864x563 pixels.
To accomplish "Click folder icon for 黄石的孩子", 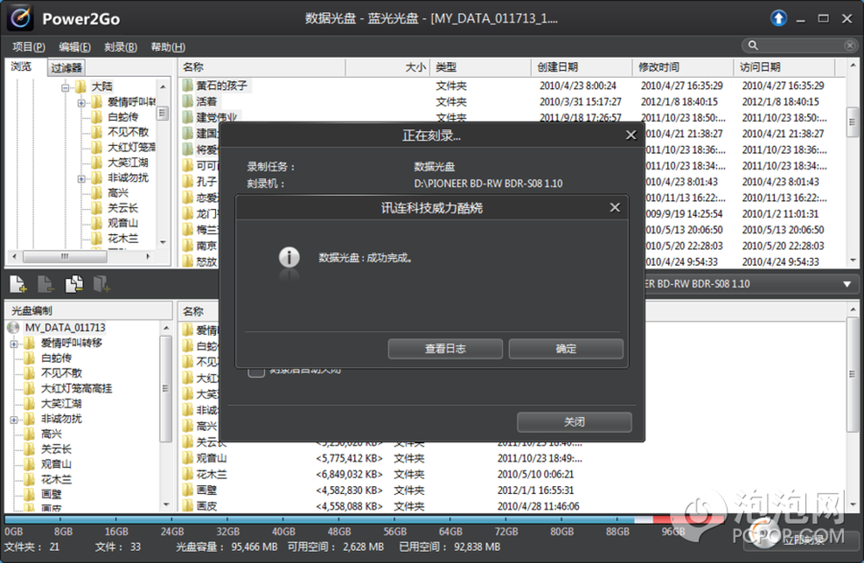I will pos(187,85).
